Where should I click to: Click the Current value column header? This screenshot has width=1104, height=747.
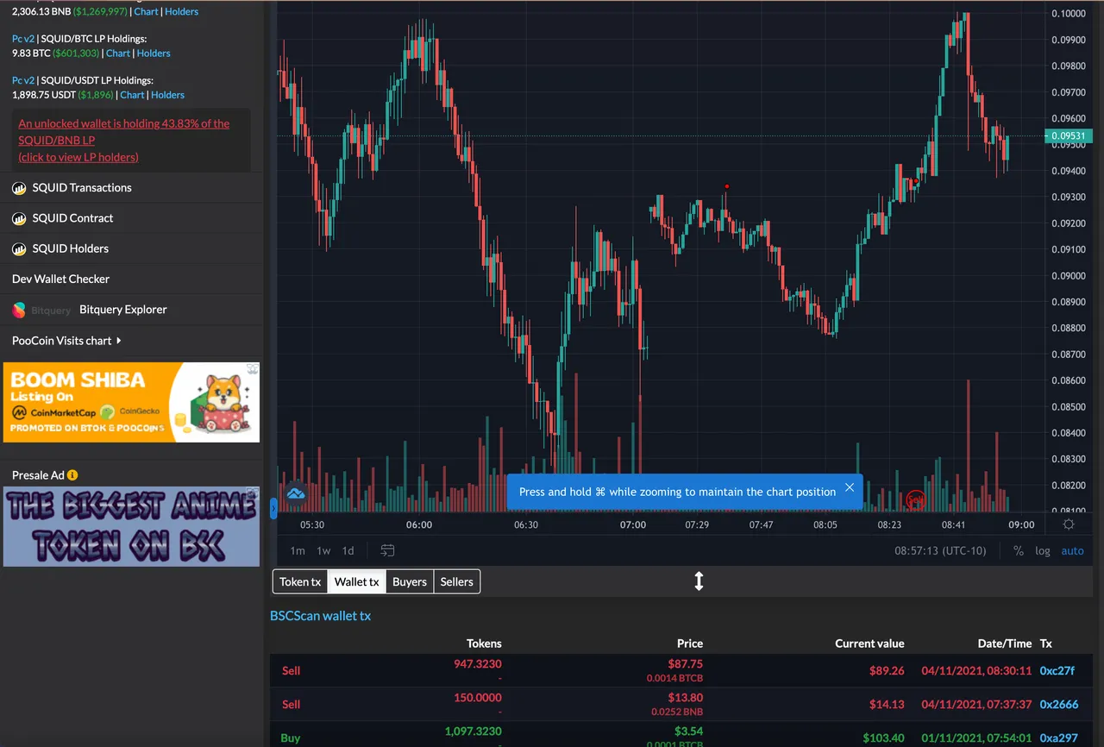(869, 643)
